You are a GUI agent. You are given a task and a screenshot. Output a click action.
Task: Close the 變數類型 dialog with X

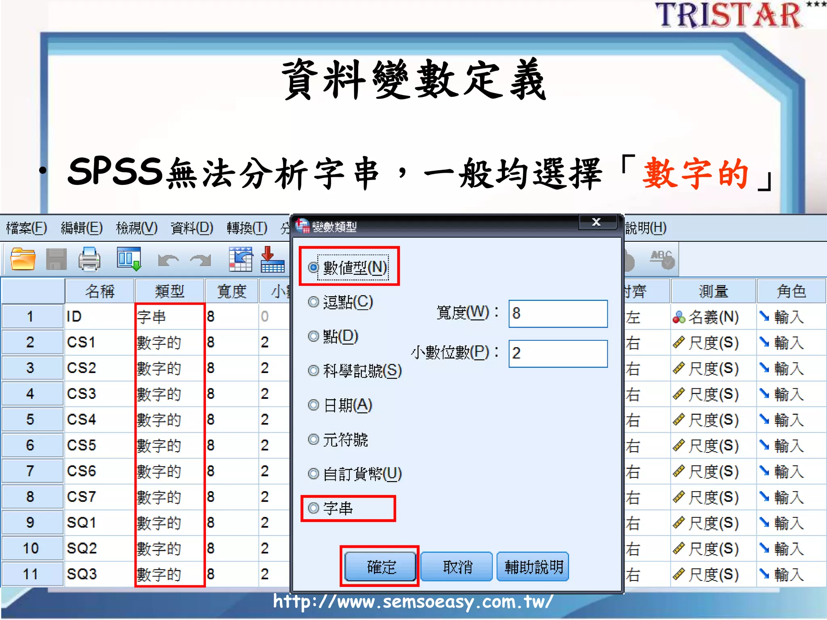tap(597, 222)
